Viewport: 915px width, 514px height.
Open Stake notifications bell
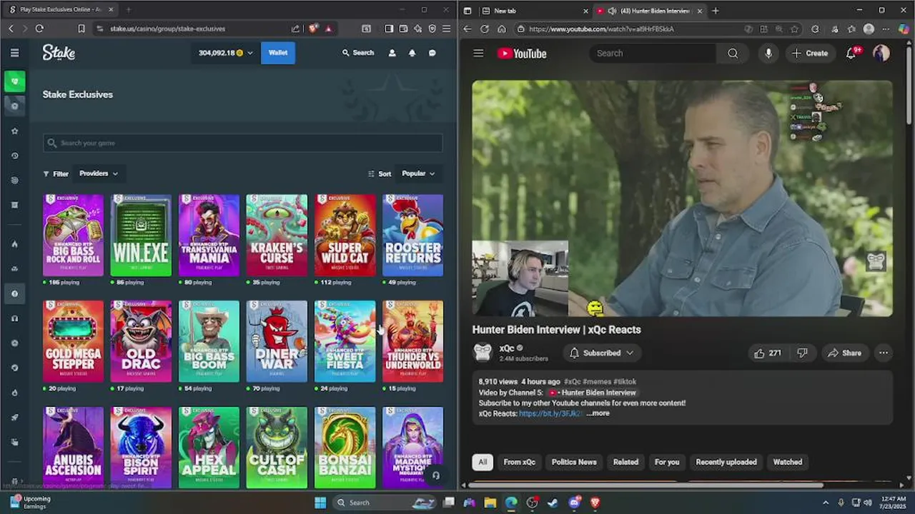pos(412,53)
